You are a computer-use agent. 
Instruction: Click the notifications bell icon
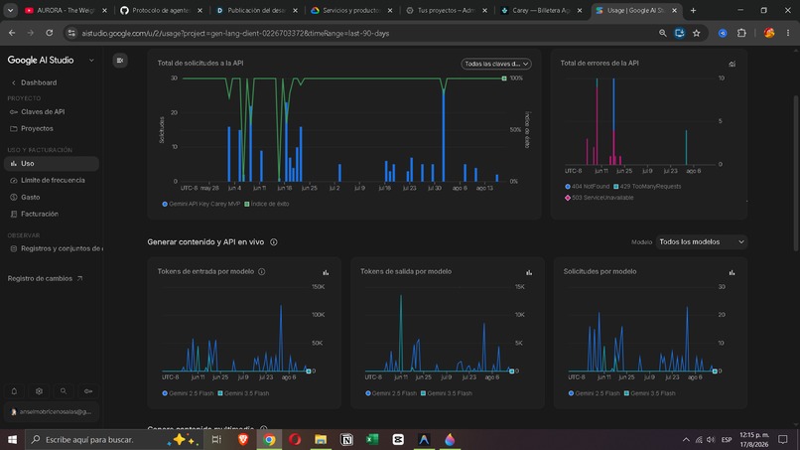point(14,391)
